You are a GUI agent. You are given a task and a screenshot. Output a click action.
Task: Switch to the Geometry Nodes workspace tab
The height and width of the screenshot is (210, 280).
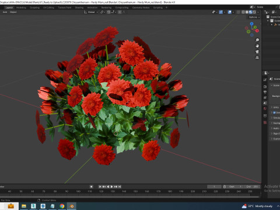(x=141, y=8)
